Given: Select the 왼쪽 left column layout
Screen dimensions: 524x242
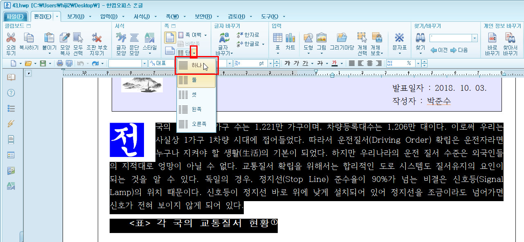Looking at the screenshot, I should point(196,109).
